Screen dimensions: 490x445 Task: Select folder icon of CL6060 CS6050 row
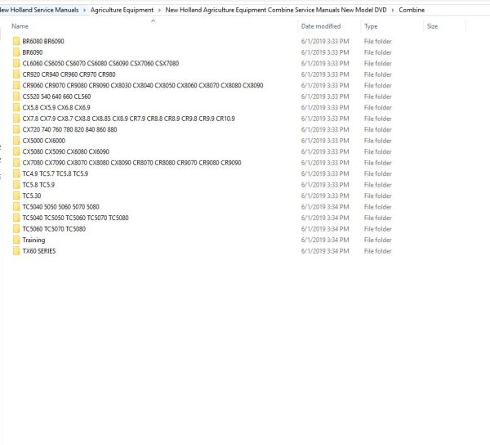(16, 64)
